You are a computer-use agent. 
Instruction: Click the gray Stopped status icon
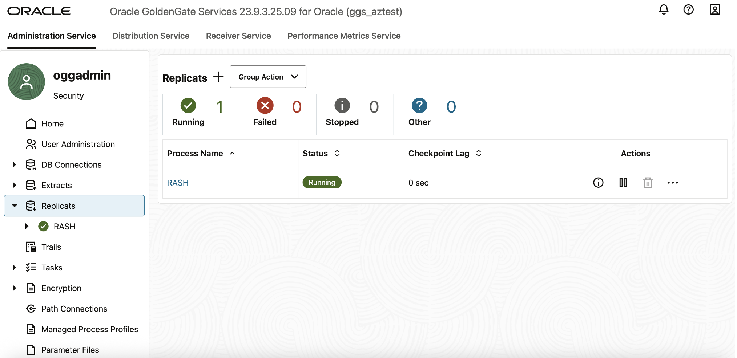pos(342,106)
